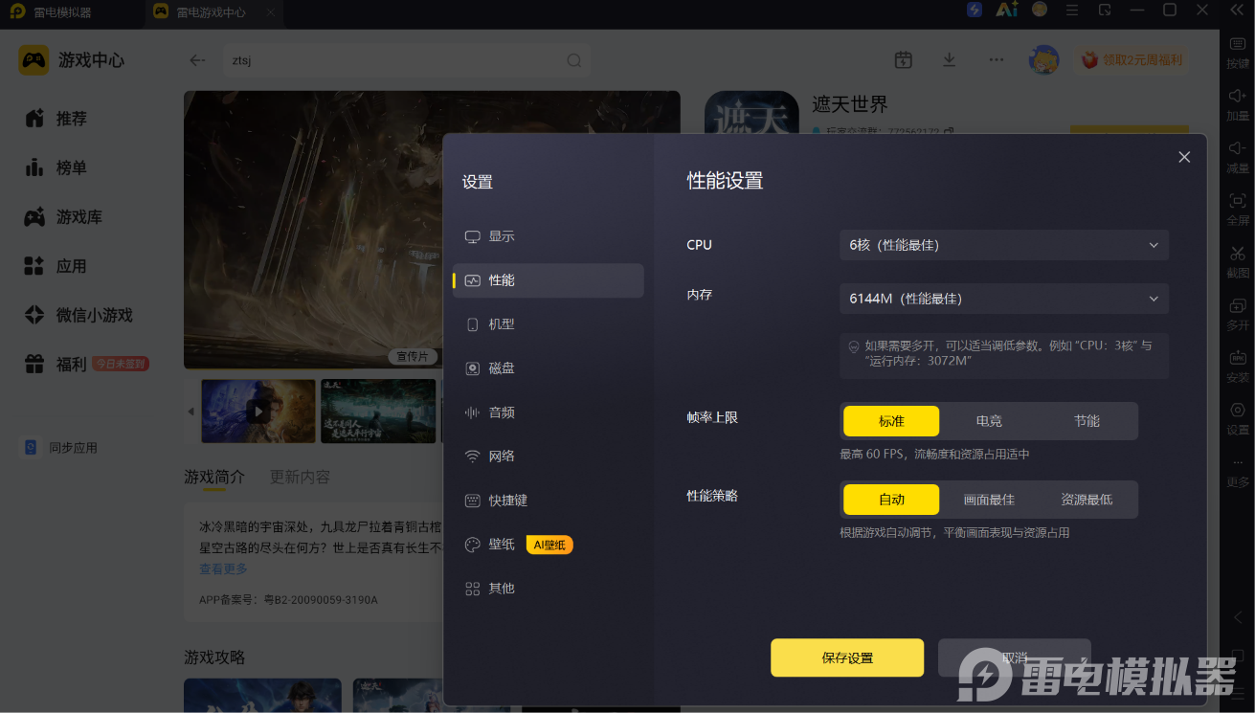
Task: Open the three-dot more menu in header
Action: [x=997, y=59]
